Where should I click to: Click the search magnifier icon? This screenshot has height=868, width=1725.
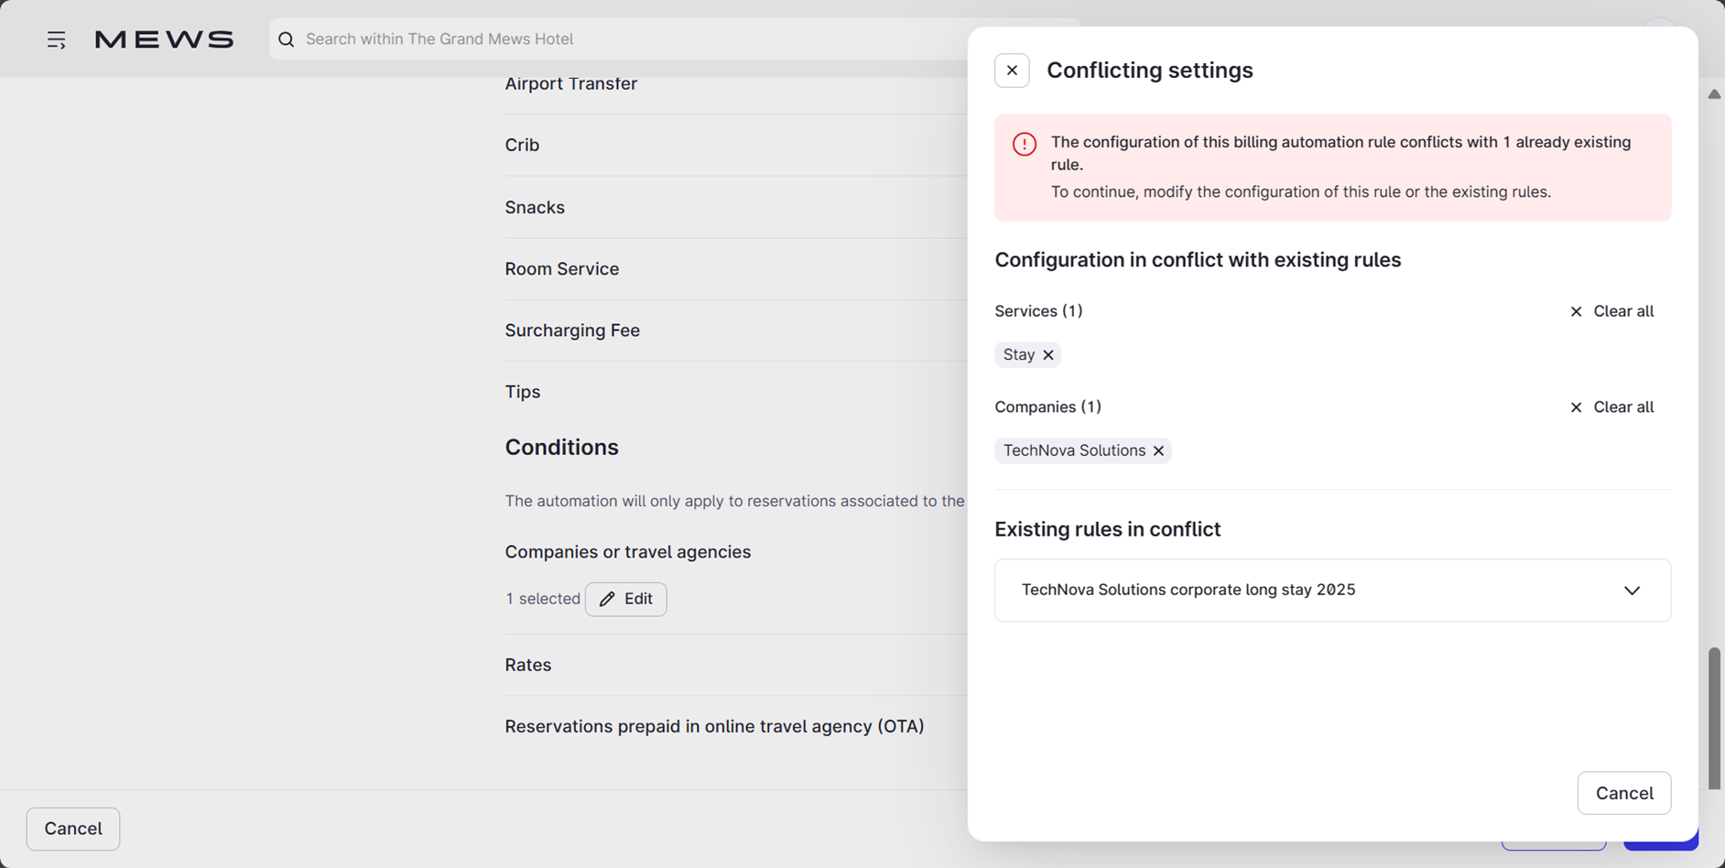[287, 39]
